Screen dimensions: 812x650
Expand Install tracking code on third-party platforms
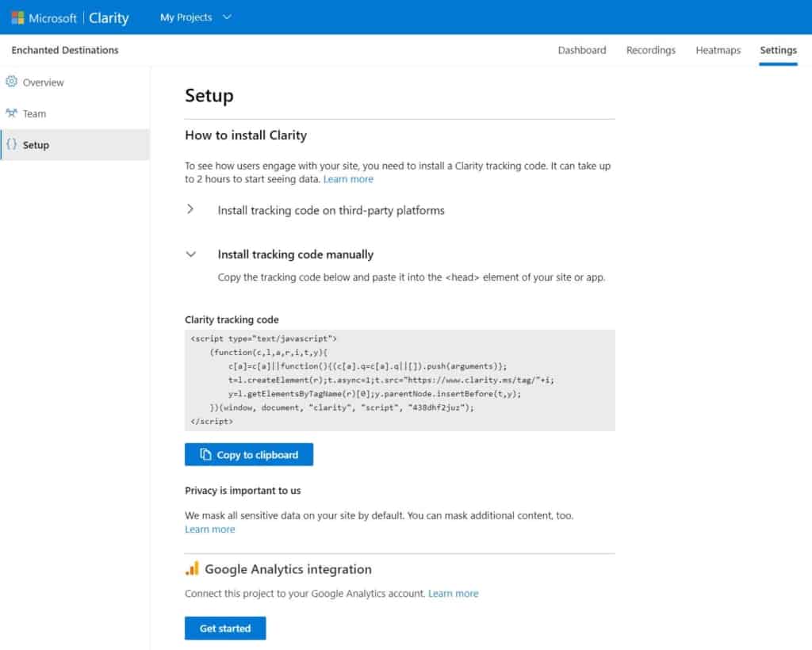pyautogui.click(x=190, y=210)
